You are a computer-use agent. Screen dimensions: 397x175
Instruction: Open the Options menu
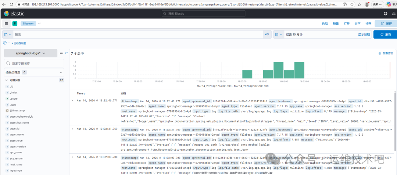click(x=325, y=24)
